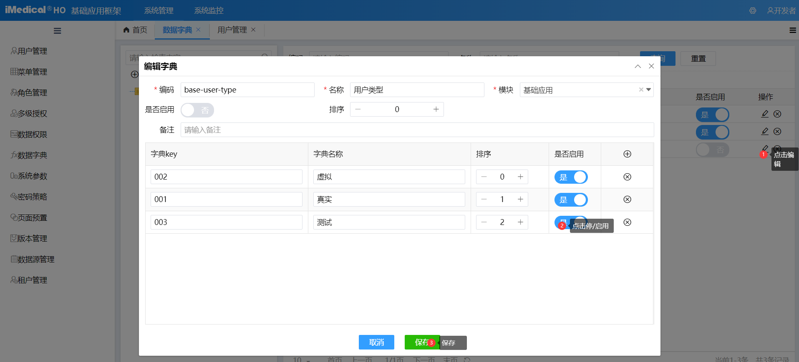Open the 模块 dropdown arrow
Viewport: 799px width, 362px height.
tap(648, 90)
